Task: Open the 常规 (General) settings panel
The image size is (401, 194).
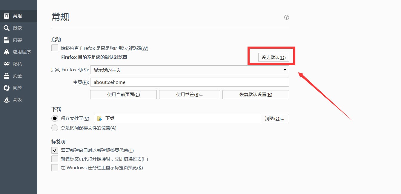Action: pos(19,16)
